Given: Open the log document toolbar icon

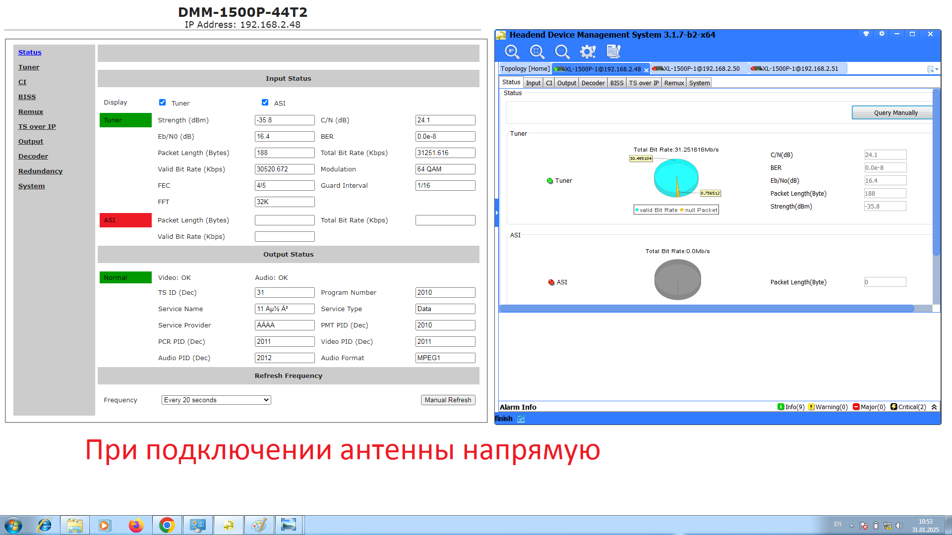Looking at the screenshot, I should (613, 52).
